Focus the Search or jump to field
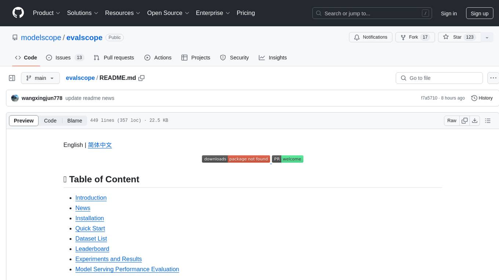This screenshot has width=499, height=280. [372, 13]
